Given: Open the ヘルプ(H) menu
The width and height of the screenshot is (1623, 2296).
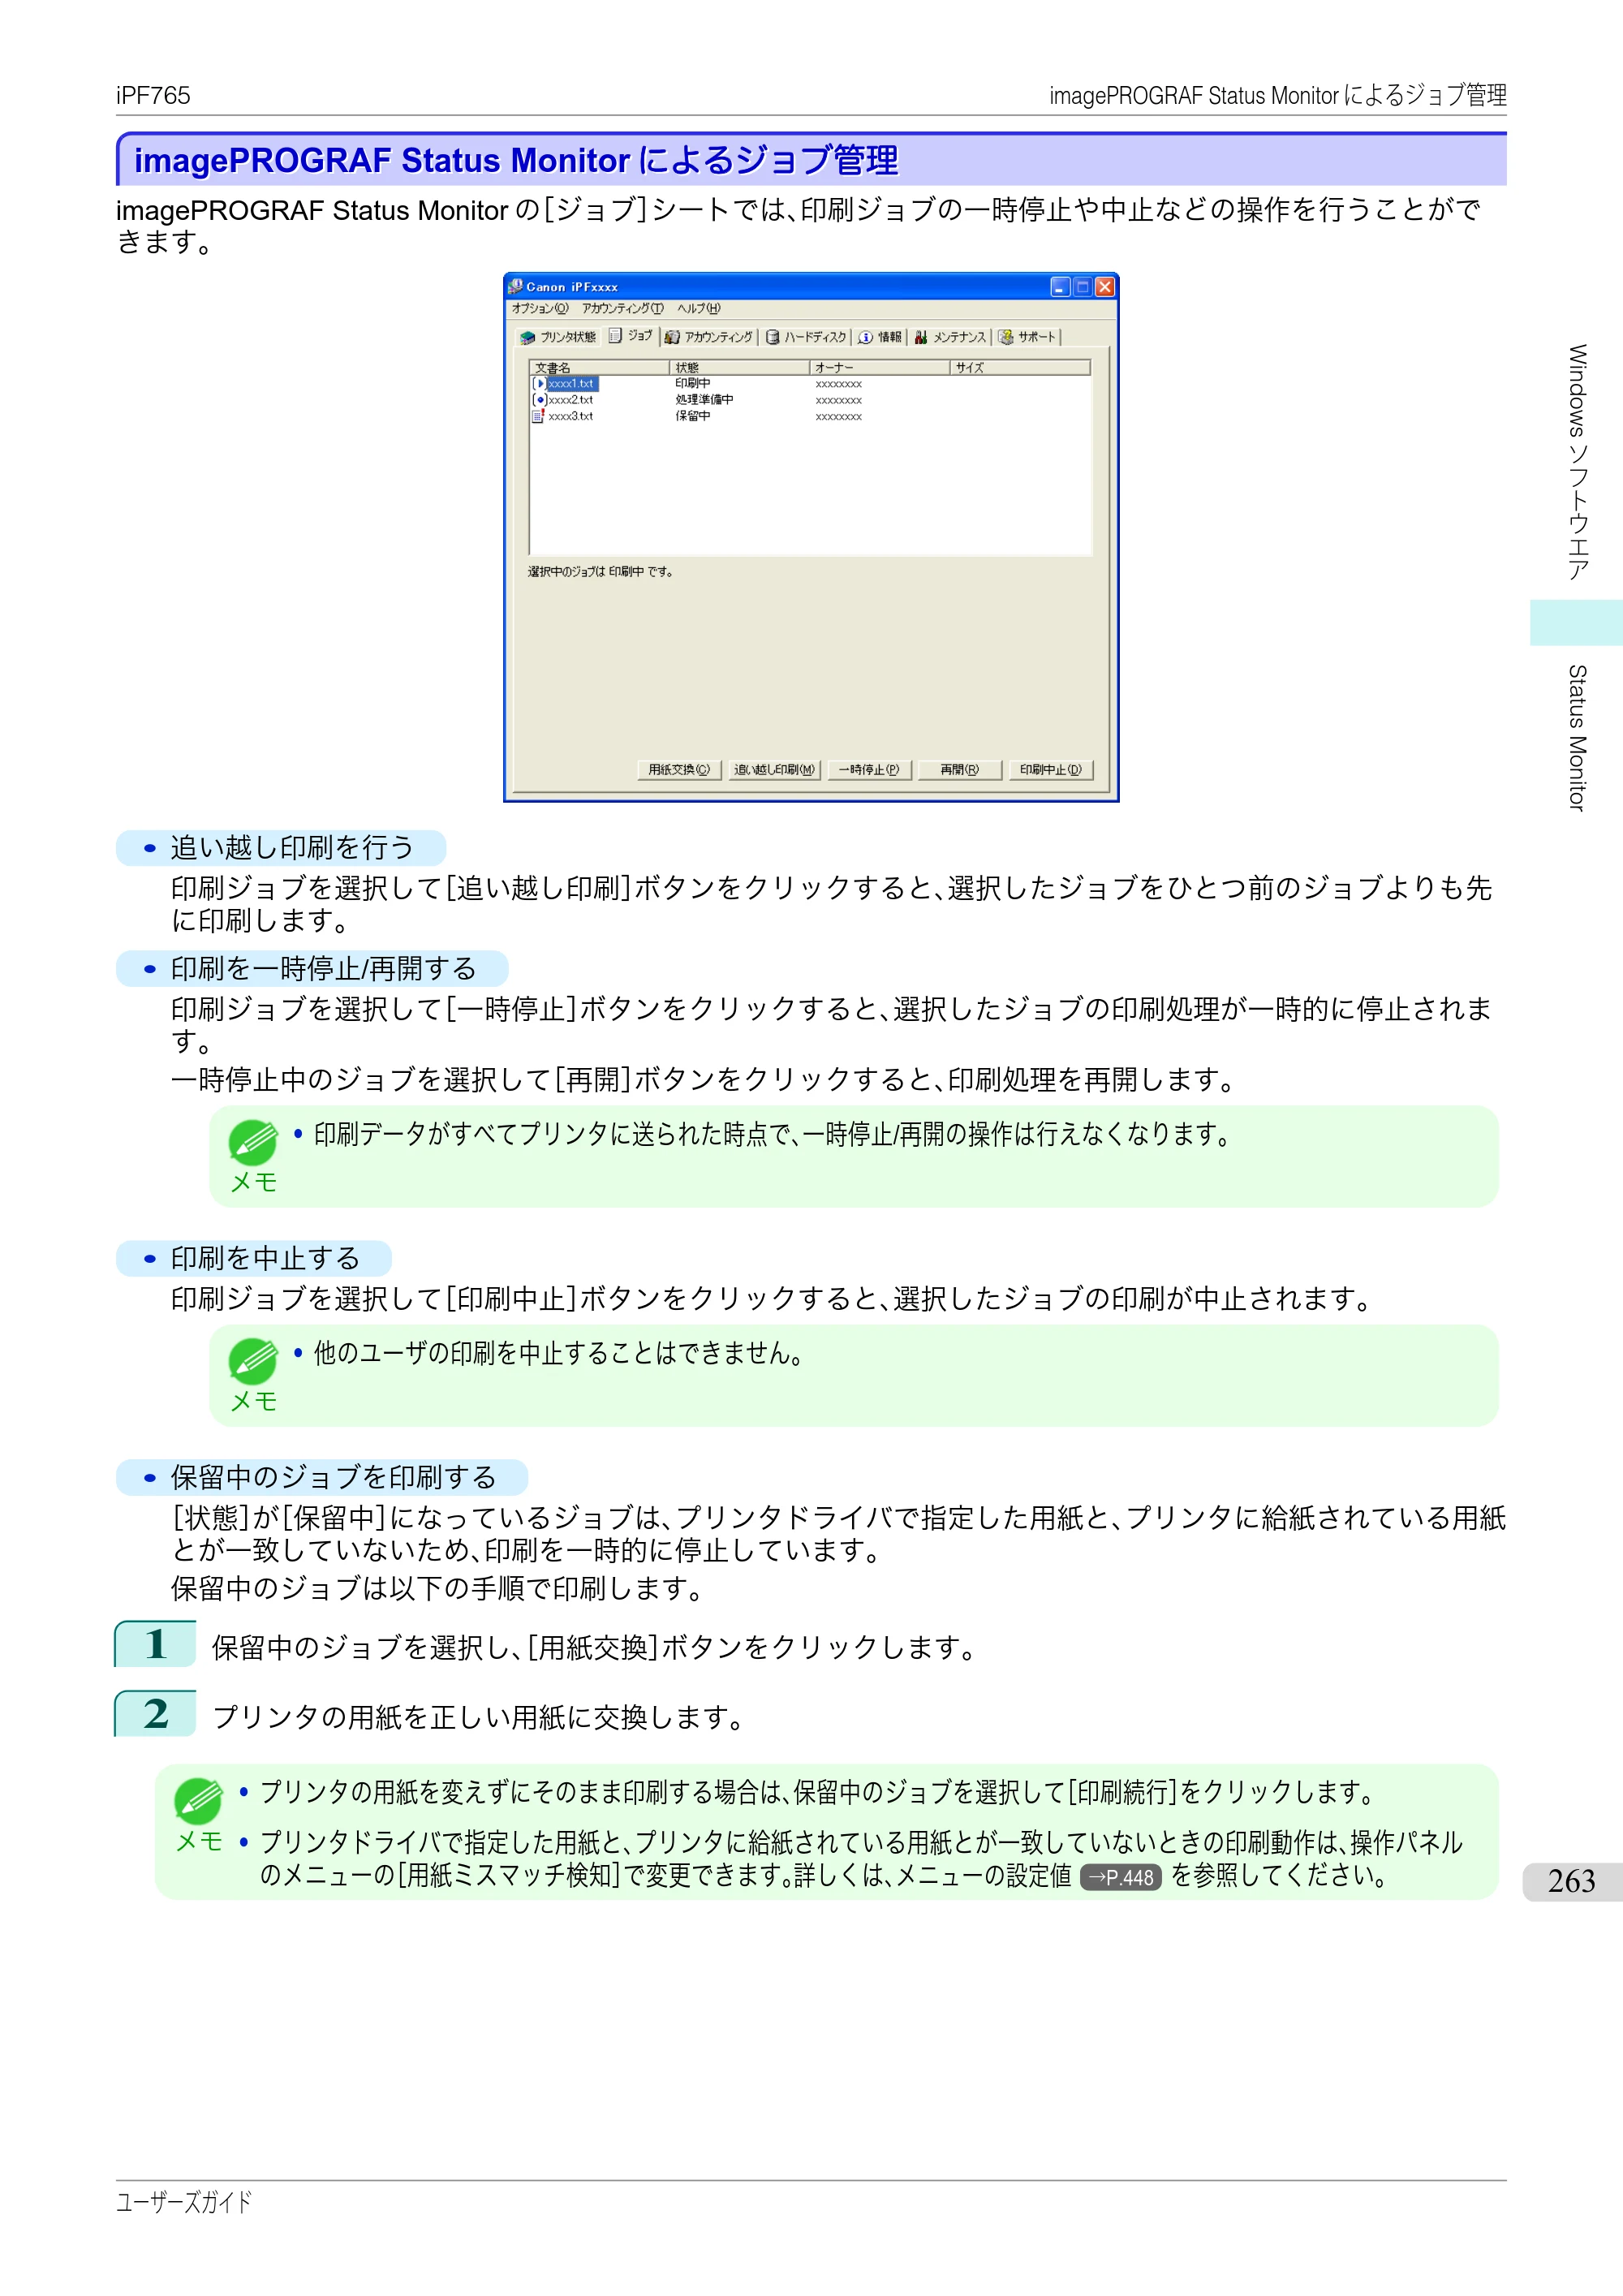Looking at the screenshot, I should point(698,309).
